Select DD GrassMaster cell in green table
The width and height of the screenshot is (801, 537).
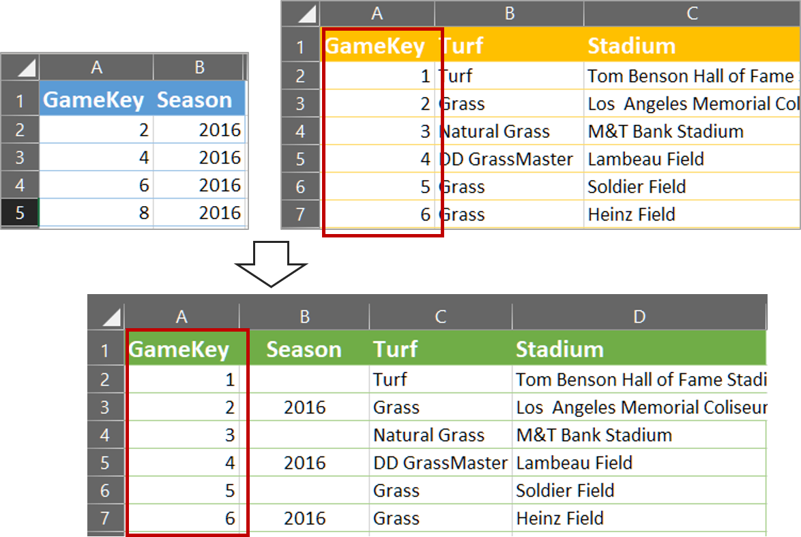[440, 463]
